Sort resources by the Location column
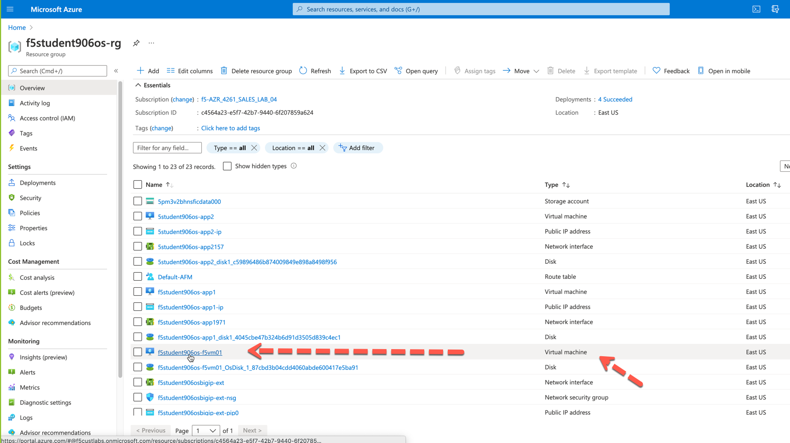 [764, 185]
